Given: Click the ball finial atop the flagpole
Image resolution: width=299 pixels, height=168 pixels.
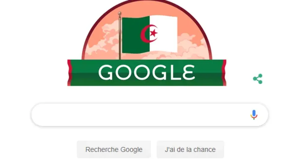Looking at the screenshot, I should (x=119, y=13).
